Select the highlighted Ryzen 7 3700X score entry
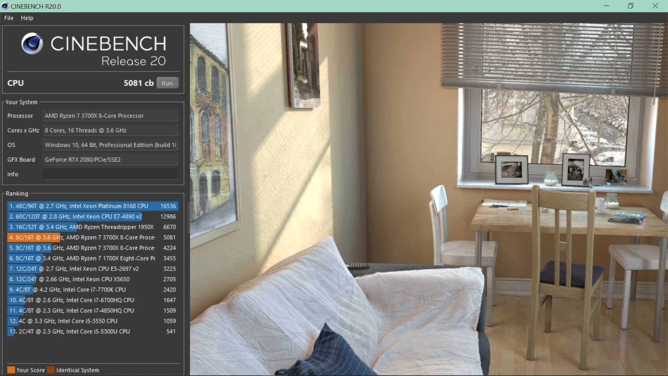 coord(92,237)
